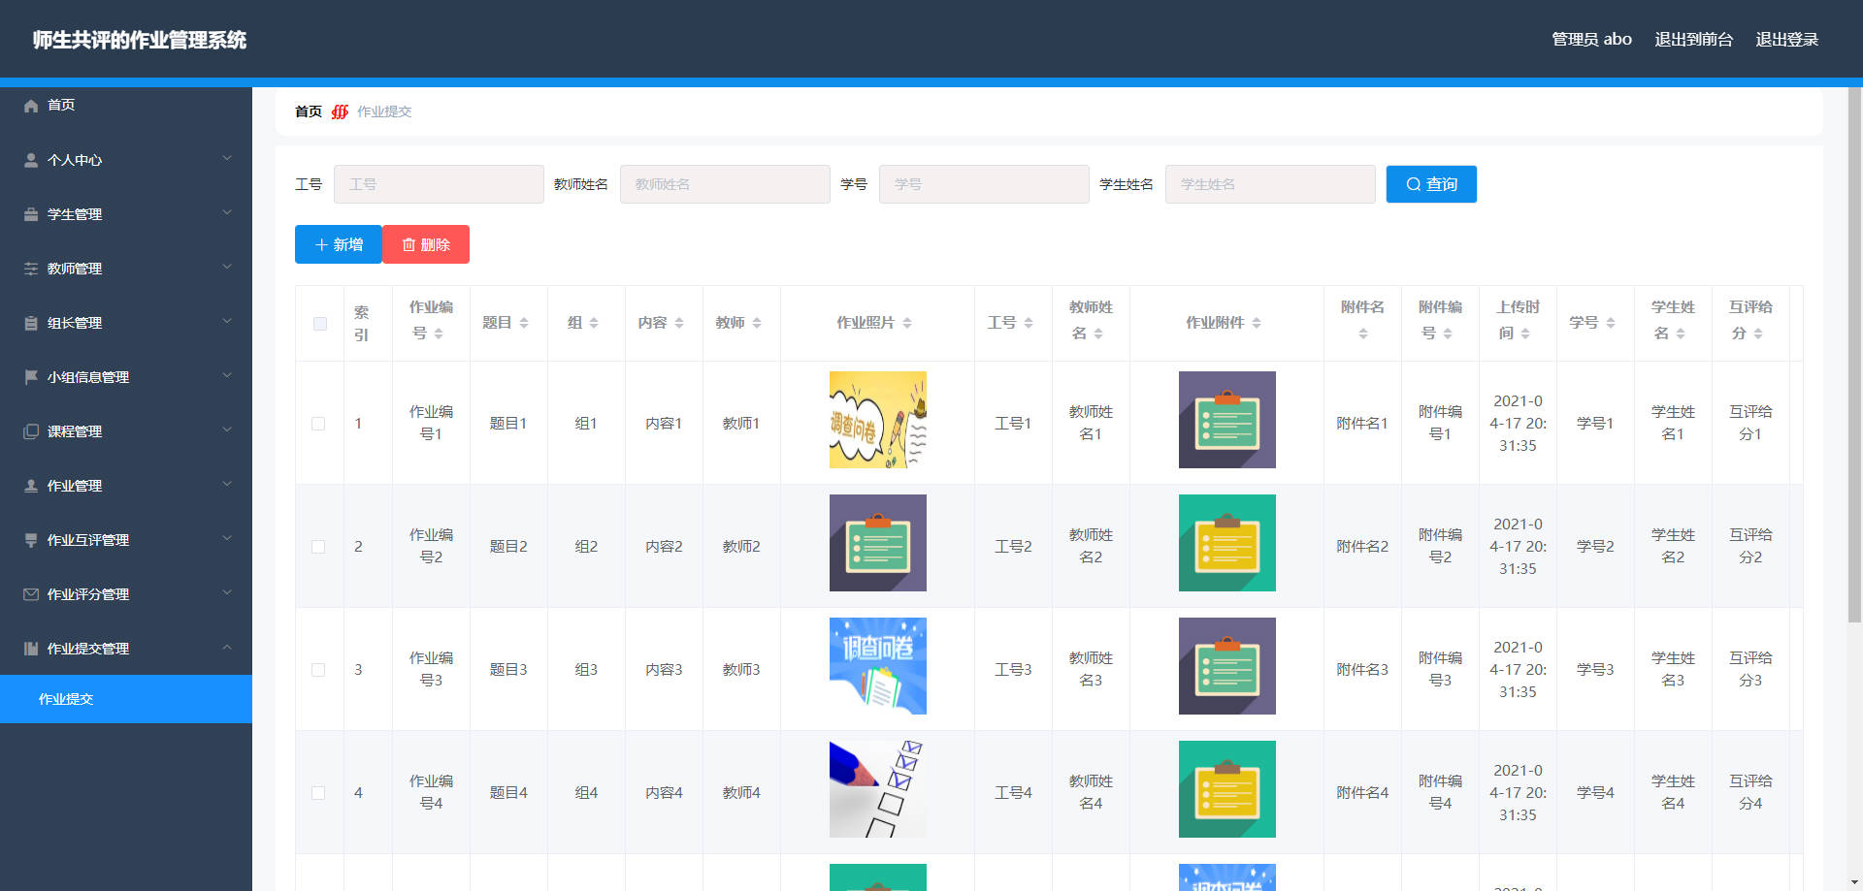Open 作业评分管理 in the sidebar
The image size is (1863, 891).
tap(126, 594)
